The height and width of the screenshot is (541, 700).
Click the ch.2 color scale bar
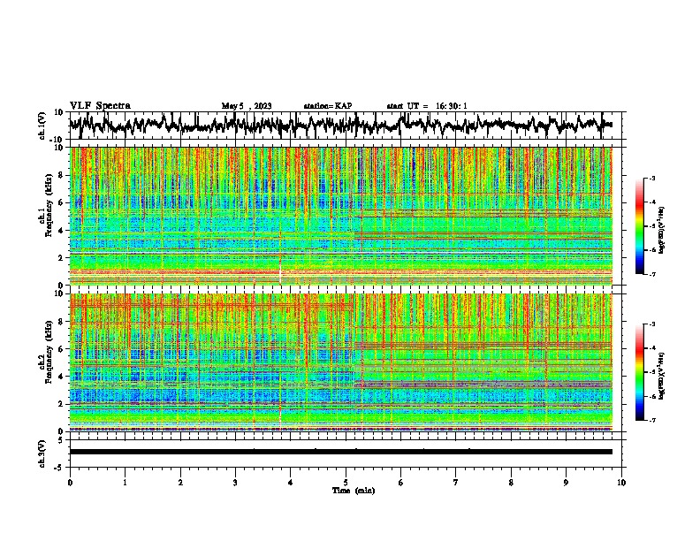[x=639, y=372]
